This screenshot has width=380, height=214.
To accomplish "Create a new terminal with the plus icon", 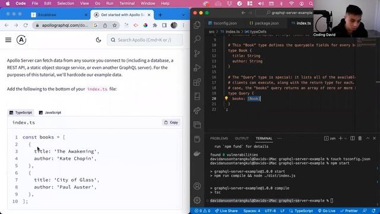I will 340,139.
